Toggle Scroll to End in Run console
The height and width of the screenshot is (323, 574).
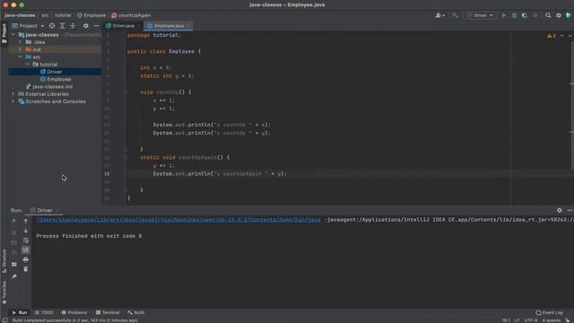click(x=26, y=250)
